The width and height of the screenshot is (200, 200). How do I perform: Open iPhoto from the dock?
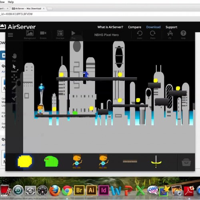click(177, 191)
